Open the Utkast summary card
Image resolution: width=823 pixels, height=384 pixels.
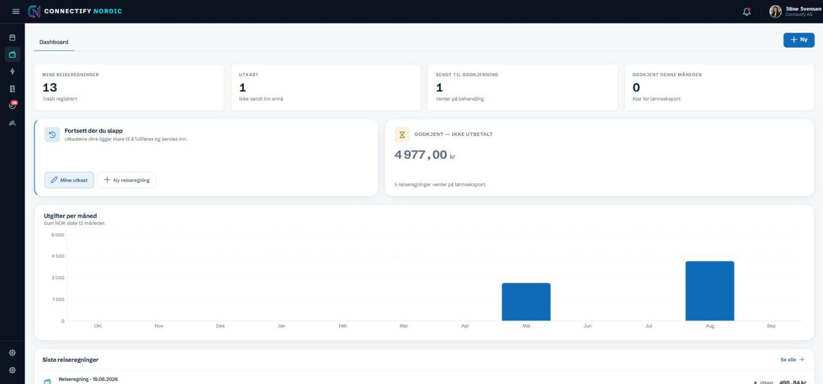(326, 87)
